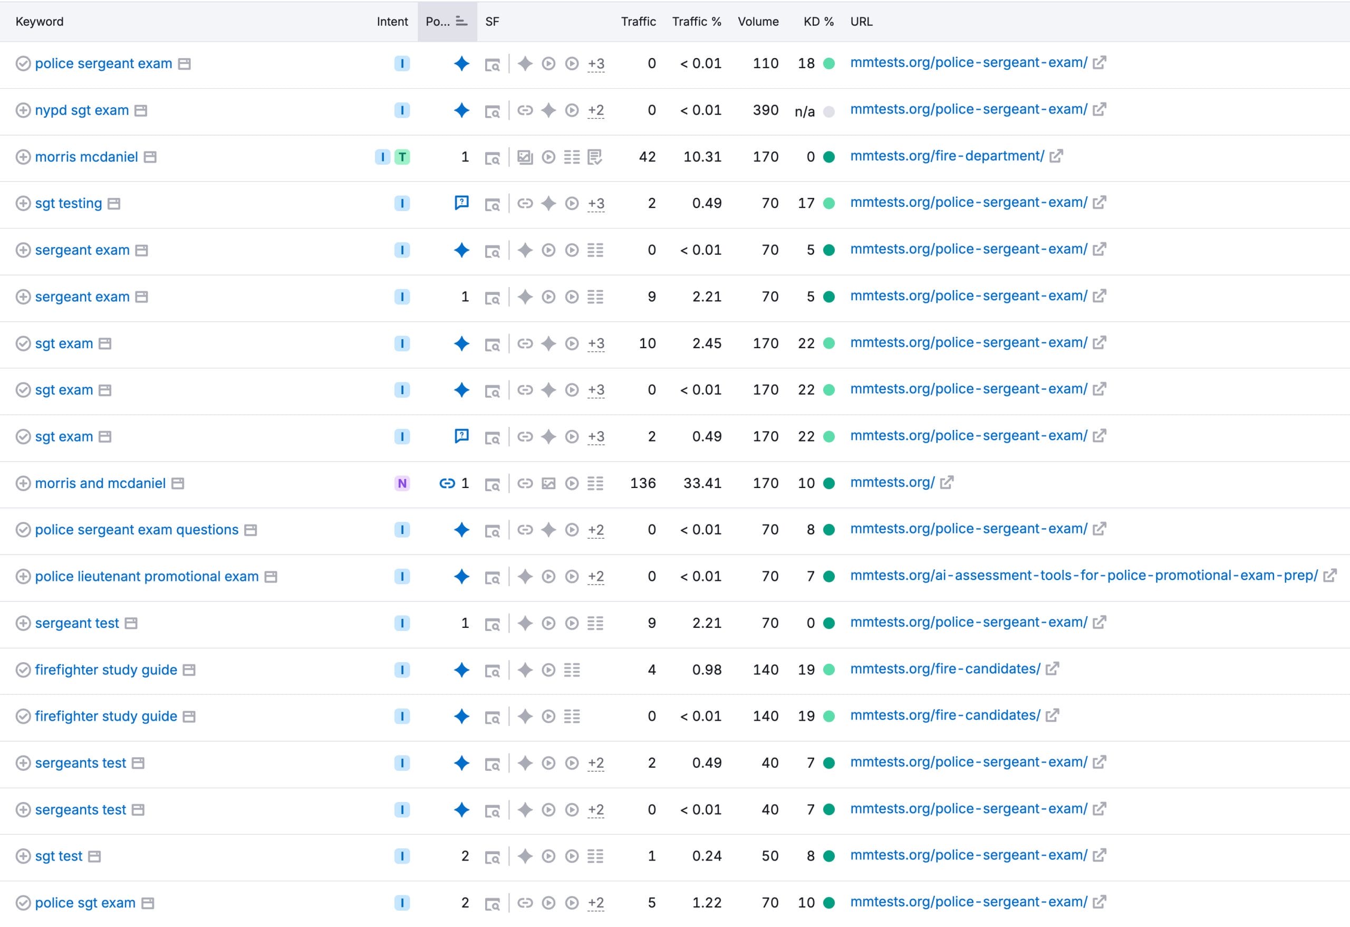Image resolution: width=1350 pixels, height=927 pixels.
Task: Toggle add circle for sgt test
Action: coord(23,856)
